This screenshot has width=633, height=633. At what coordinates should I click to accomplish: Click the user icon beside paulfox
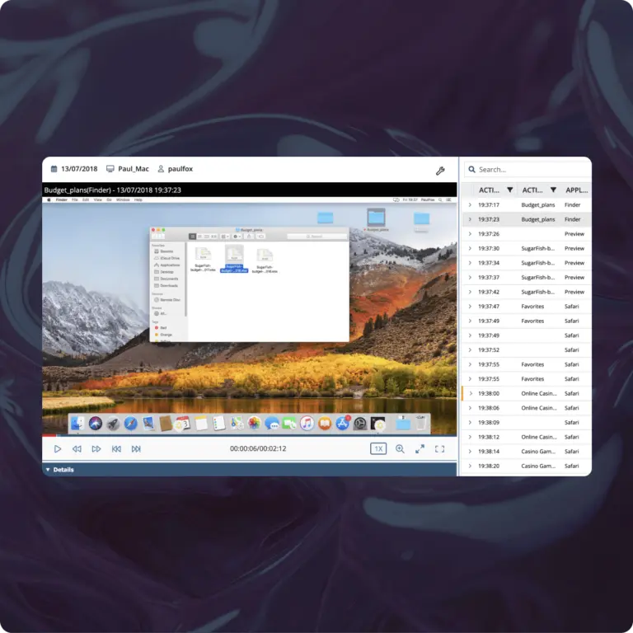coord(161,169)
